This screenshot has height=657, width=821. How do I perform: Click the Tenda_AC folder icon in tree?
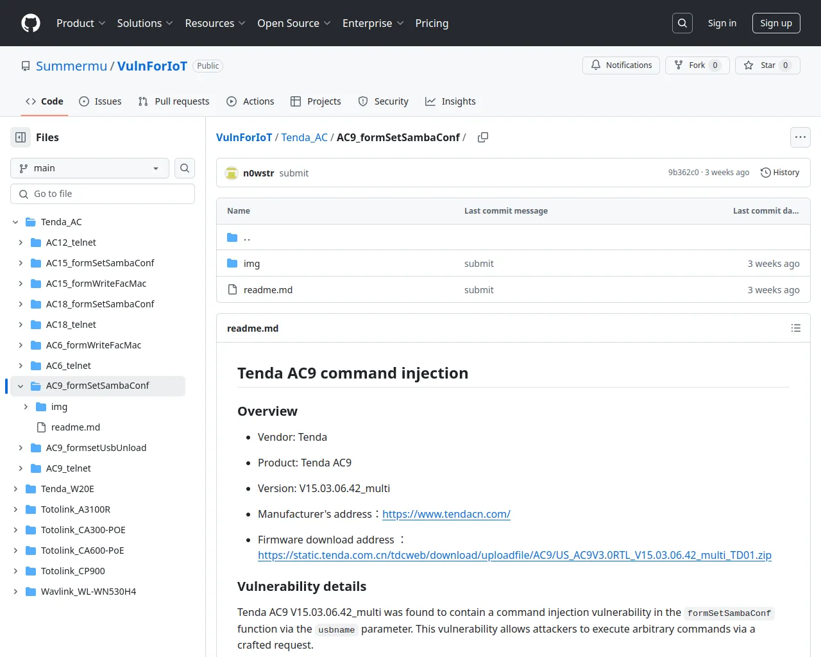click(x=31, y=222)
